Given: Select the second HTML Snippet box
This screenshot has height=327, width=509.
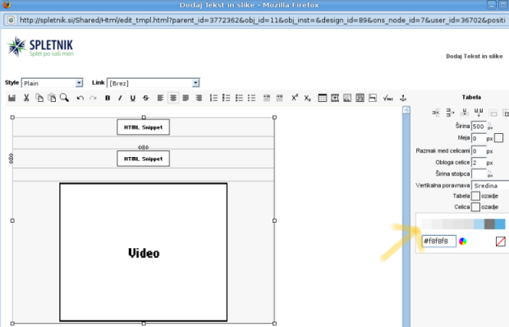Looking at the screenshot, I should [143, 159].
